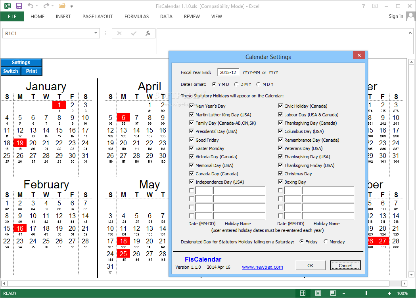This screenshot has width=416, height=298.
Task: Select Monday as designated day
Action: [x=326, y=241]
